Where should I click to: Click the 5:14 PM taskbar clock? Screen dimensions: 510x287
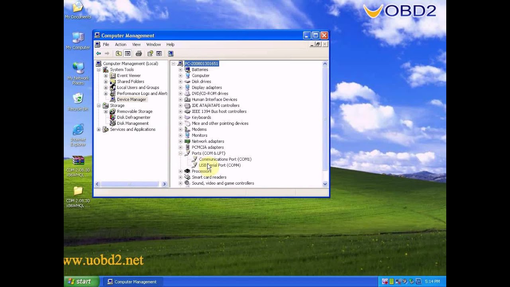(x=432, y=281)
